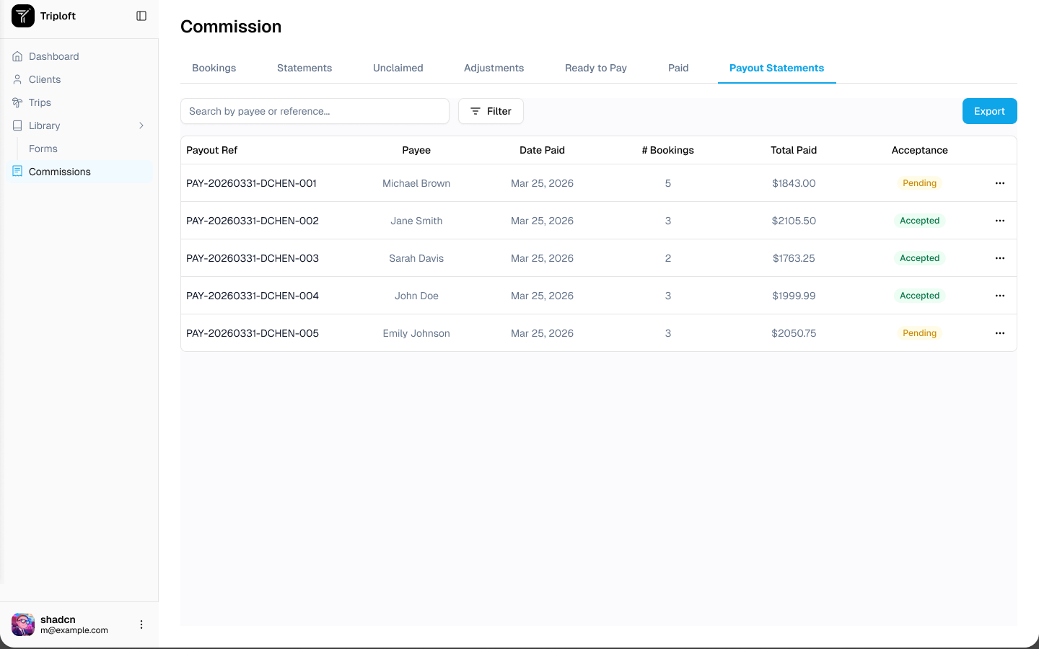1039x649 pixels.
Task: Open user menu vertical dots icon
Action: (x=141, y=624)
